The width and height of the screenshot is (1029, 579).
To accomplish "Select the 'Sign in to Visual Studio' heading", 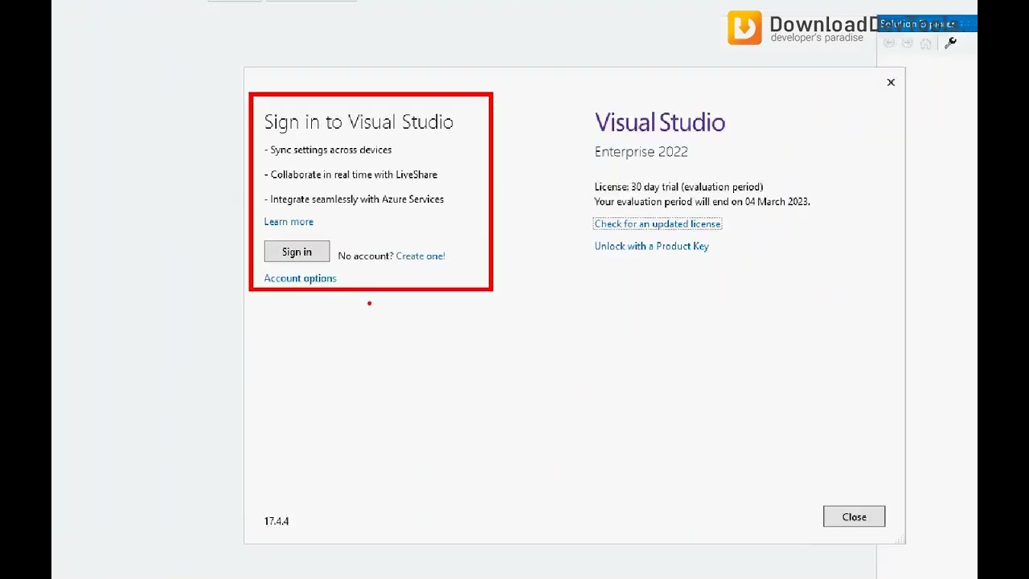I will (359, 122).
